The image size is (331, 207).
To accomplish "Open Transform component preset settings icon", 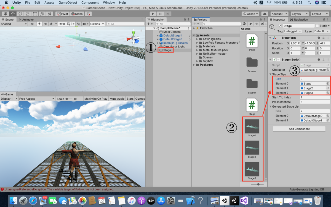I will (323, 38).
